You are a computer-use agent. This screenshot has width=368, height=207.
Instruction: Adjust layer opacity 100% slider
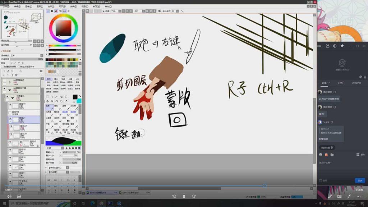(27, 59)
